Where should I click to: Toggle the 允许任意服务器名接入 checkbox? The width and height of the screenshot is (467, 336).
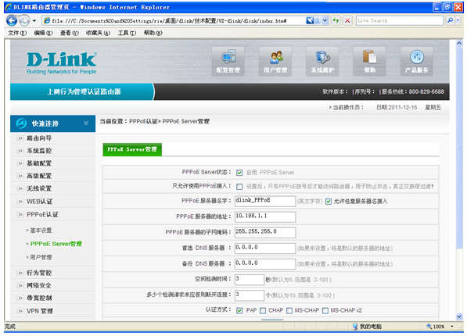point(329,202)
